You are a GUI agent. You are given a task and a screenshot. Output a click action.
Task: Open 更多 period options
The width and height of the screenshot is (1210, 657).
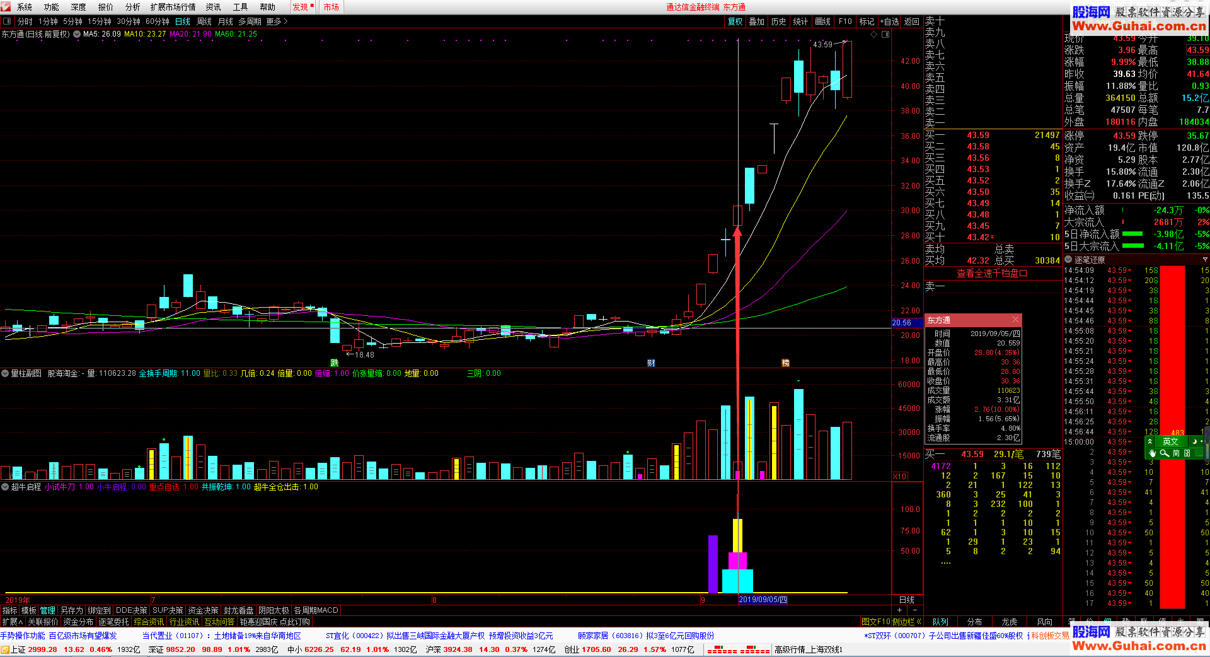coord(277,21)
